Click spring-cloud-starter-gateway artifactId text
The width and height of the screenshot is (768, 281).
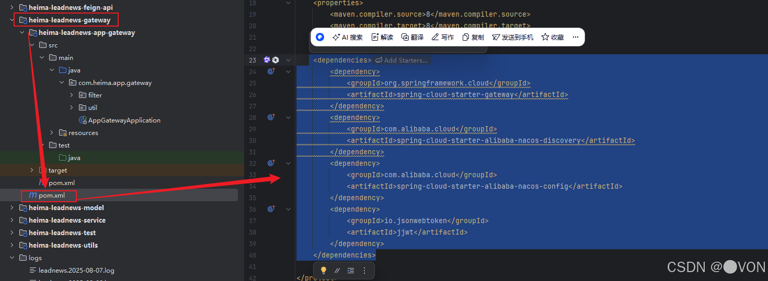(x=455, y=95)
